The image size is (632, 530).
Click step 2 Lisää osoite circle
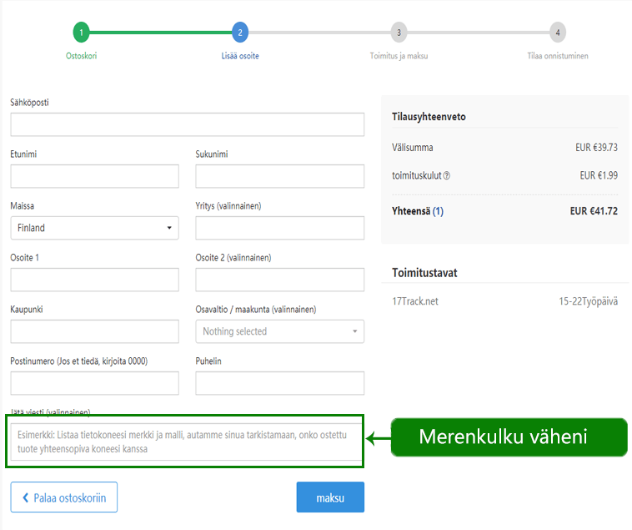pos(240,33)
